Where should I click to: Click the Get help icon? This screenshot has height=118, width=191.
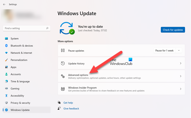[x=59, y=102]
